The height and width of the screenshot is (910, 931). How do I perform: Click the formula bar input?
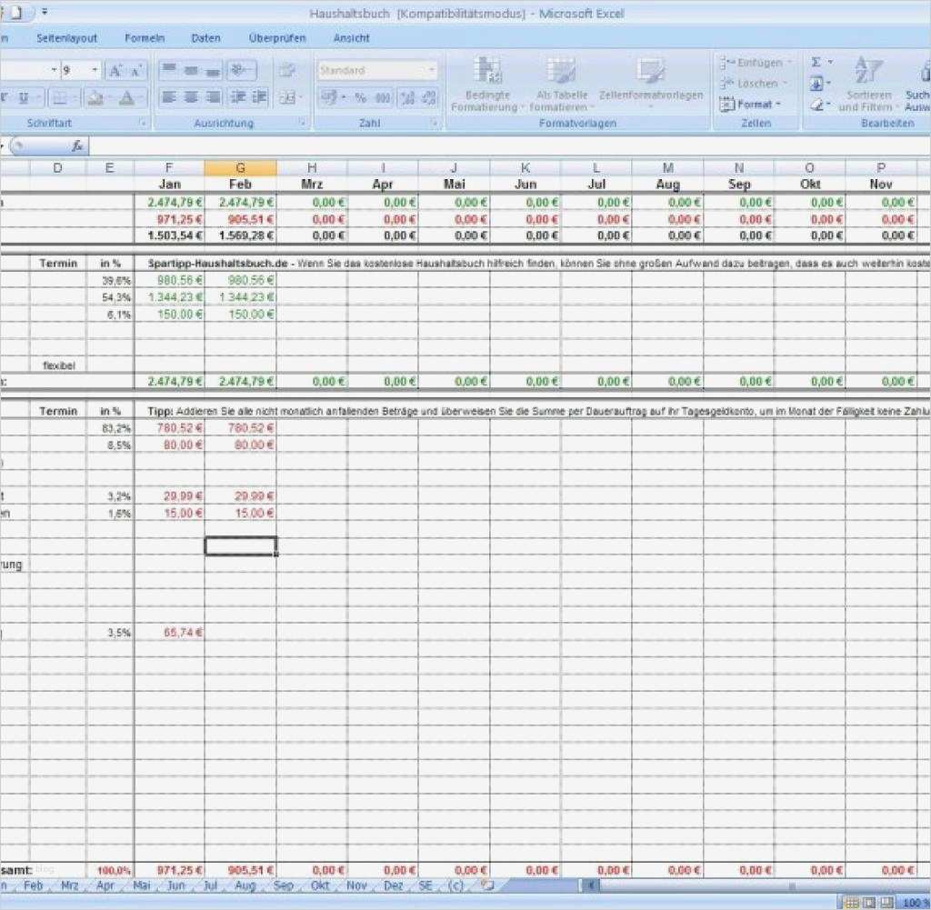(x=509, y=146)
